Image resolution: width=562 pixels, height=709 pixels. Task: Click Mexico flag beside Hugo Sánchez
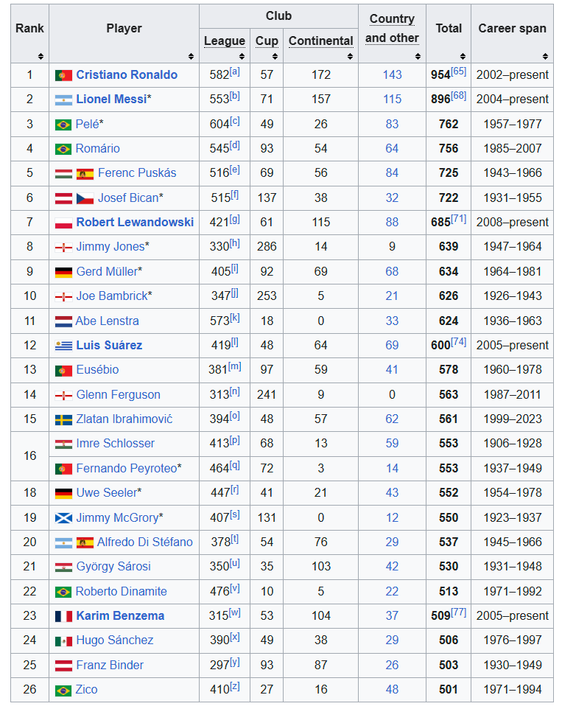pyautogui.click(x=63, y=641)
